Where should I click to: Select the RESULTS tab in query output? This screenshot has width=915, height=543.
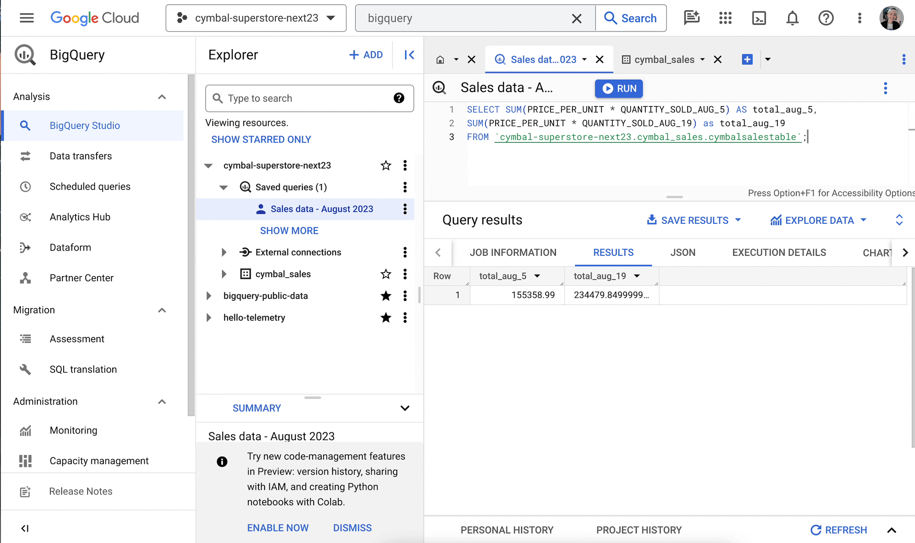(612, 252)
